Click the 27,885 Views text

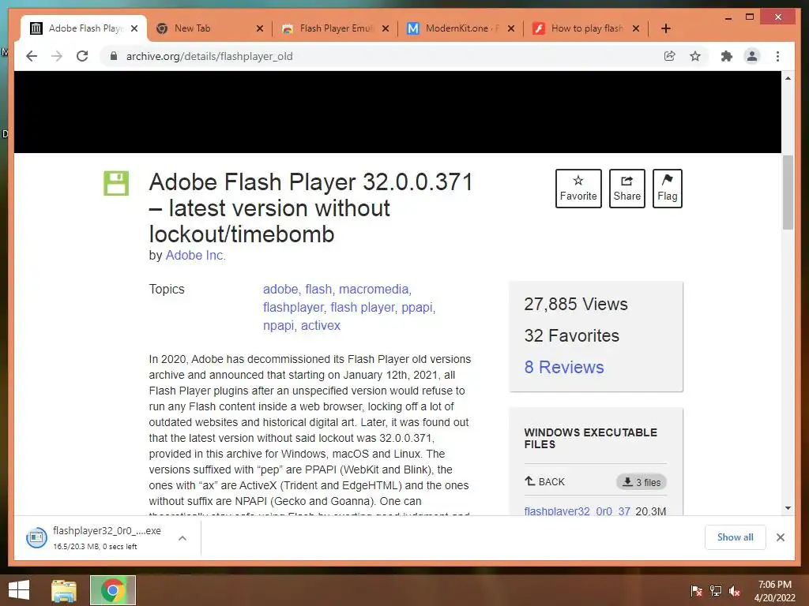tap(576, 304)
